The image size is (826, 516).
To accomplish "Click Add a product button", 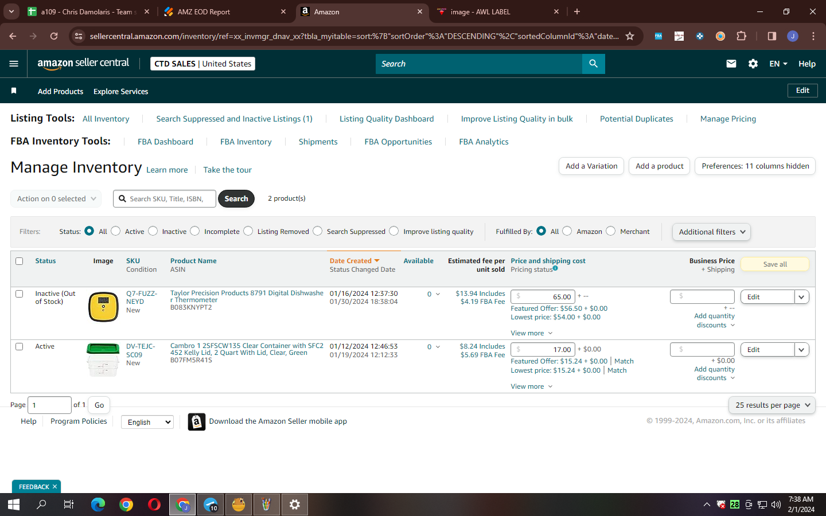I will coord(660,166).
